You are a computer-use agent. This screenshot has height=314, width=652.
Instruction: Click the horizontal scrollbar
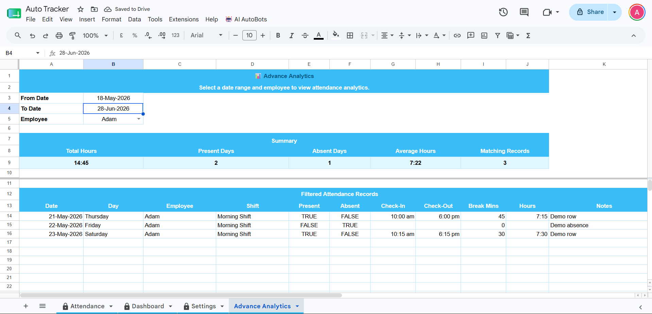click(181, 295)
